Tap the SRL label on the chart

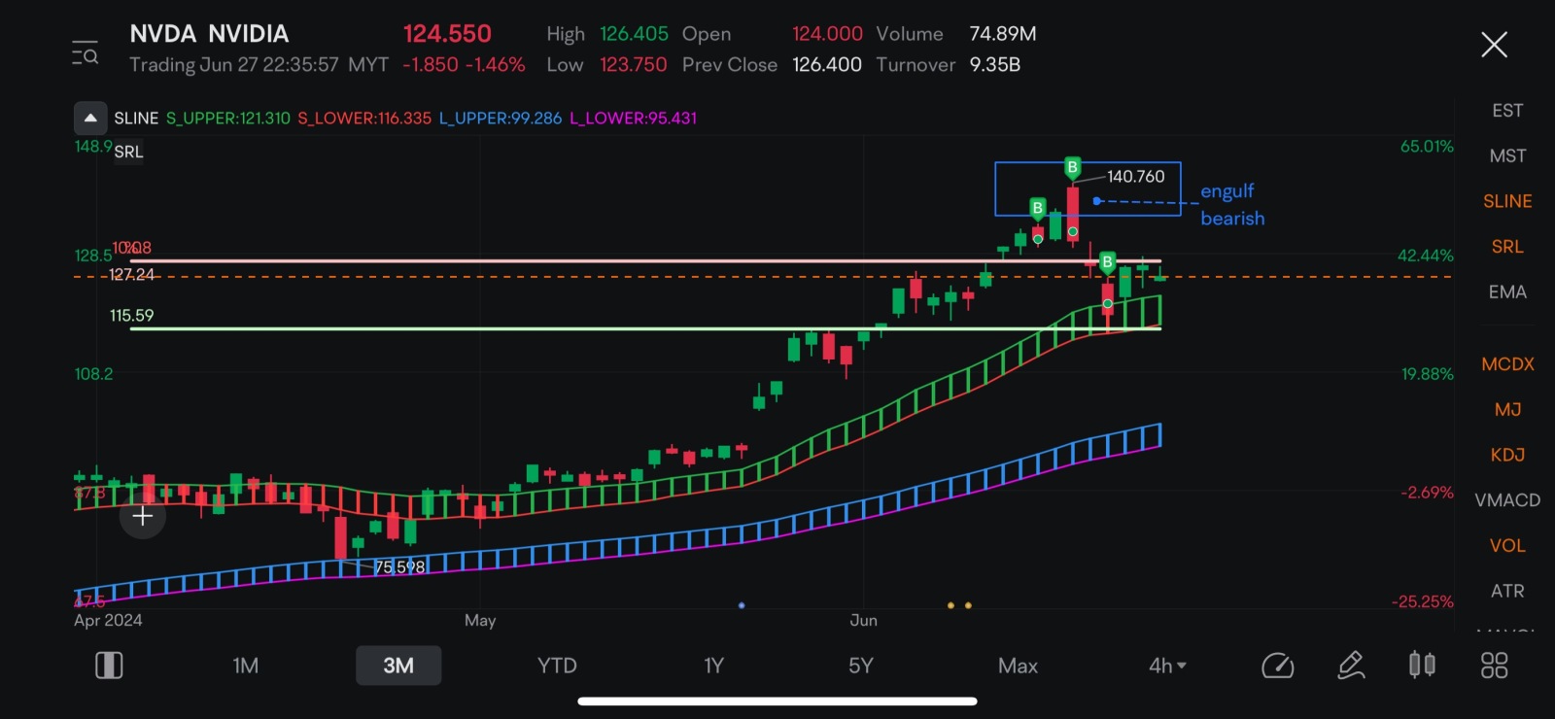point(128,152)
